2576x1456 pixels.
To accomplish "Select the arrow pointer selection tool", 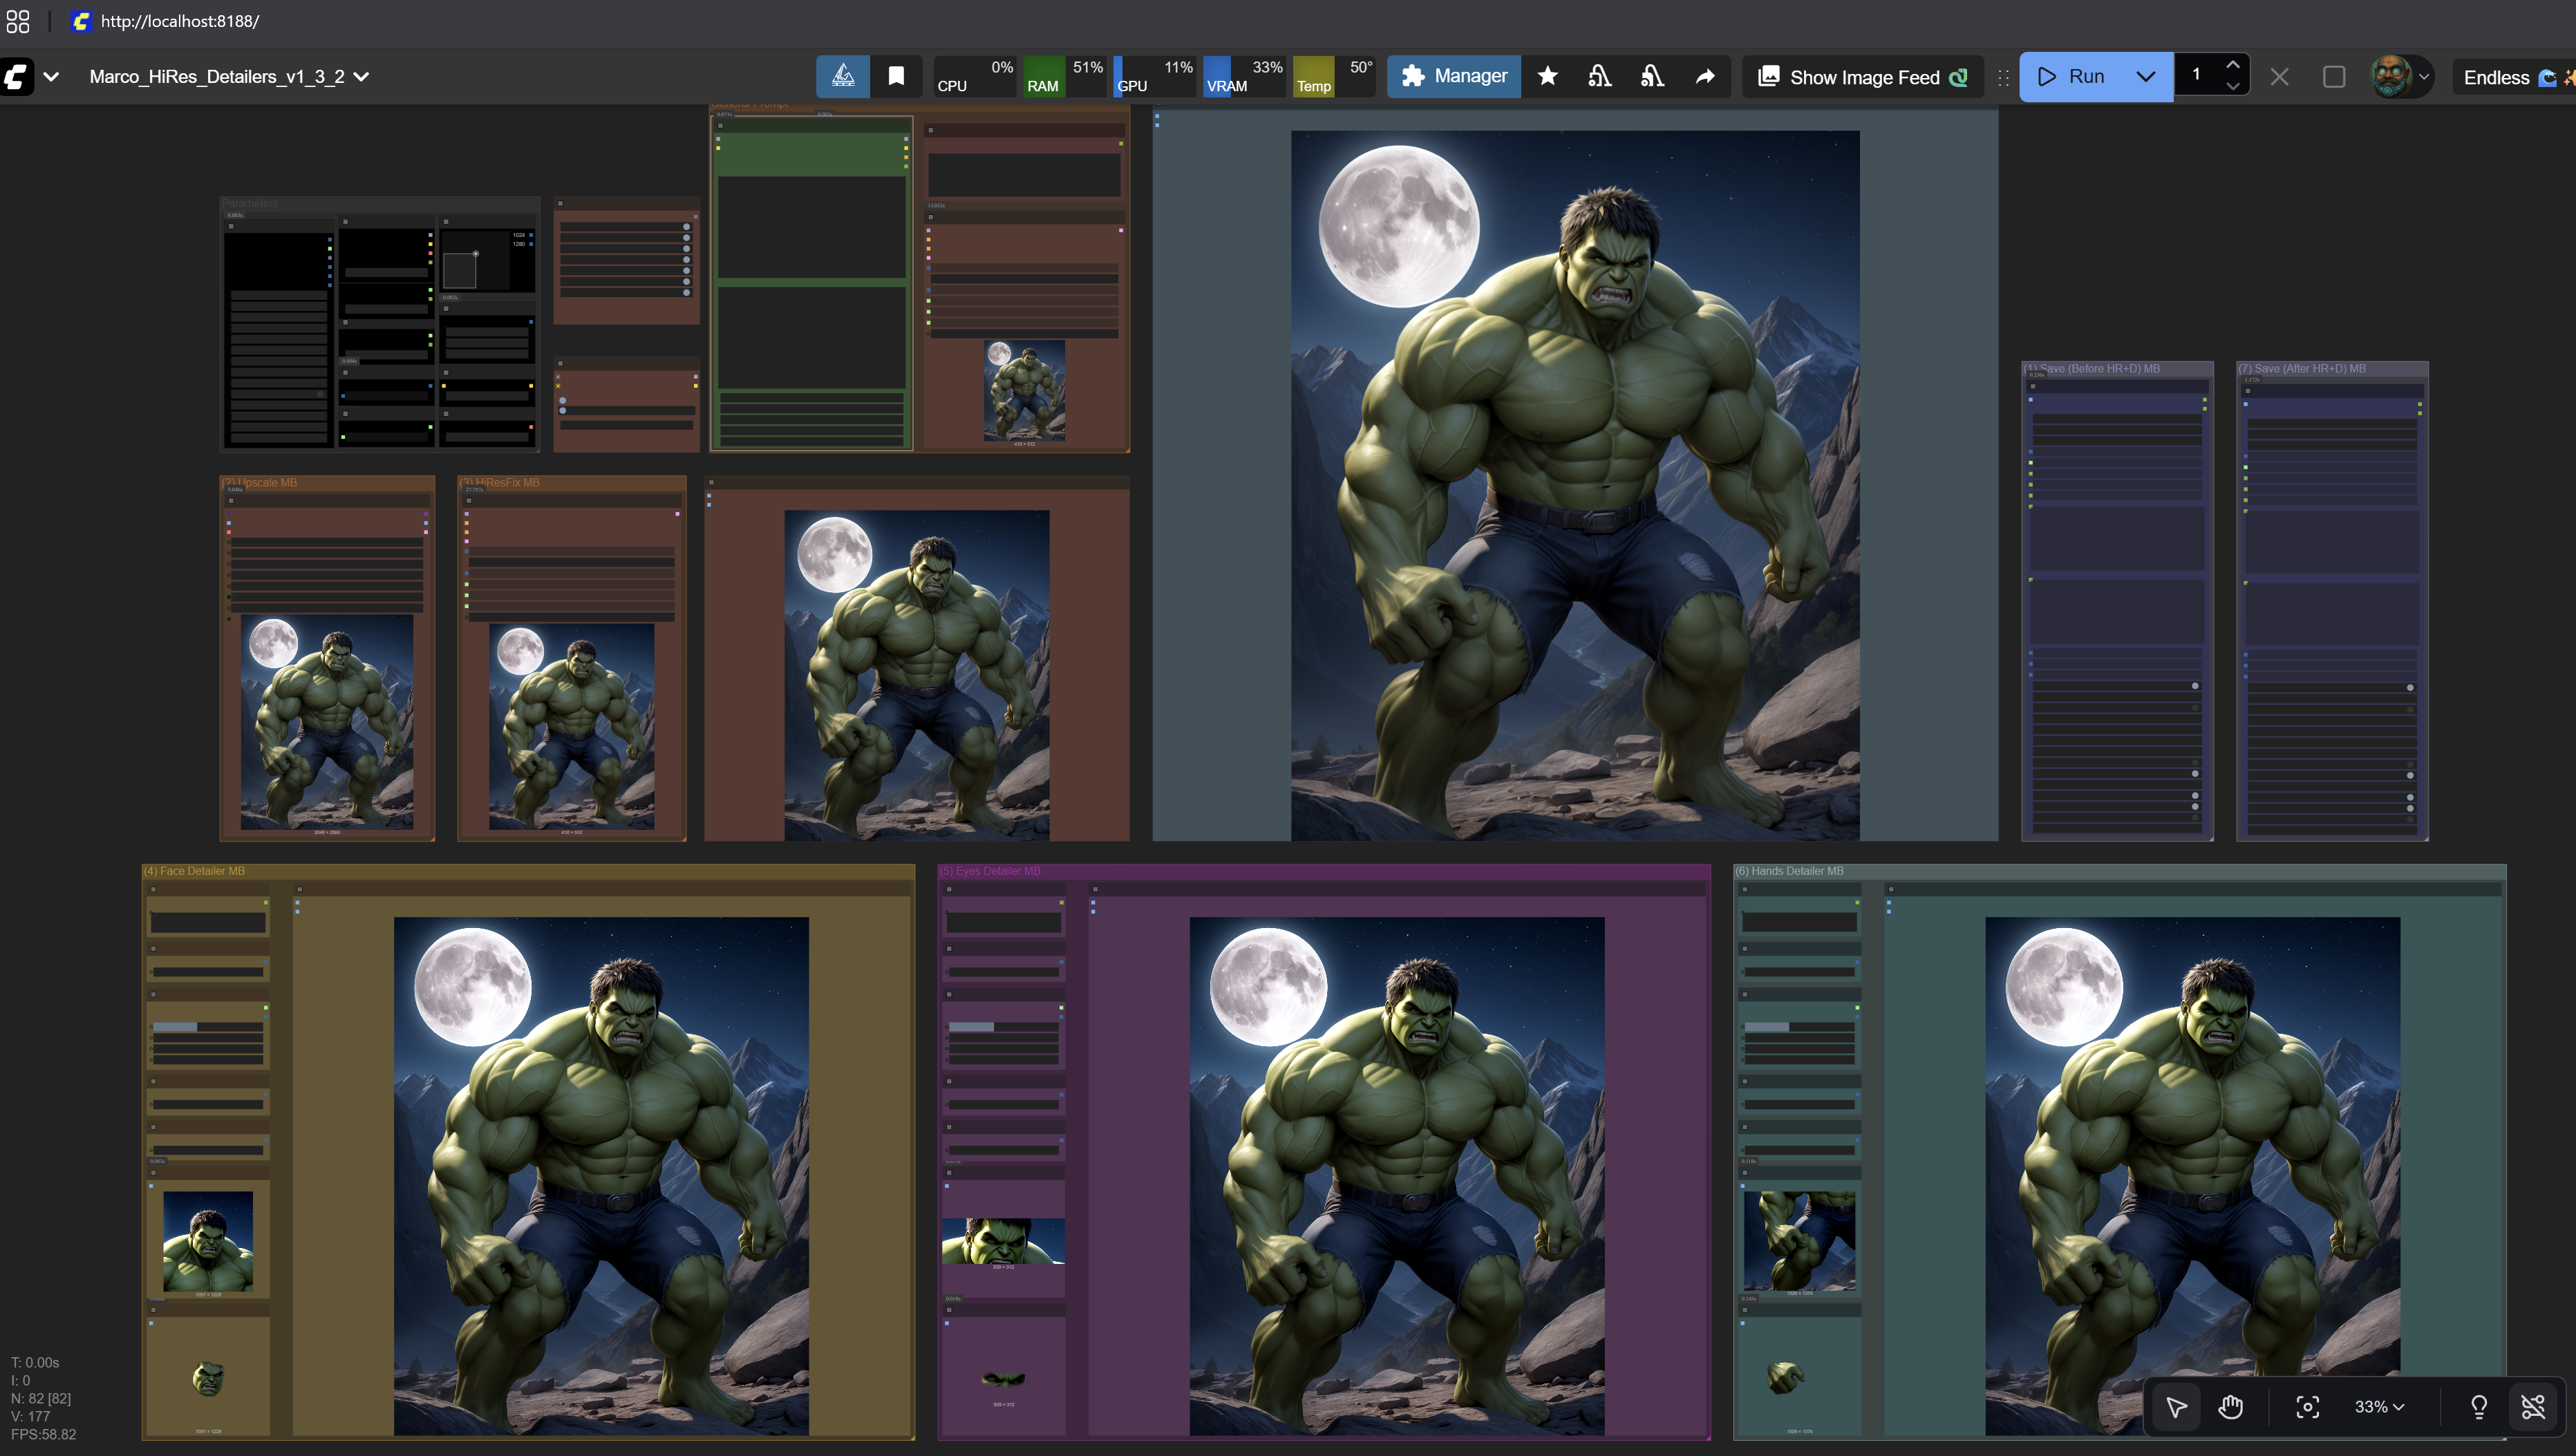I will pyautogui.click(x=2176, y=1407).
